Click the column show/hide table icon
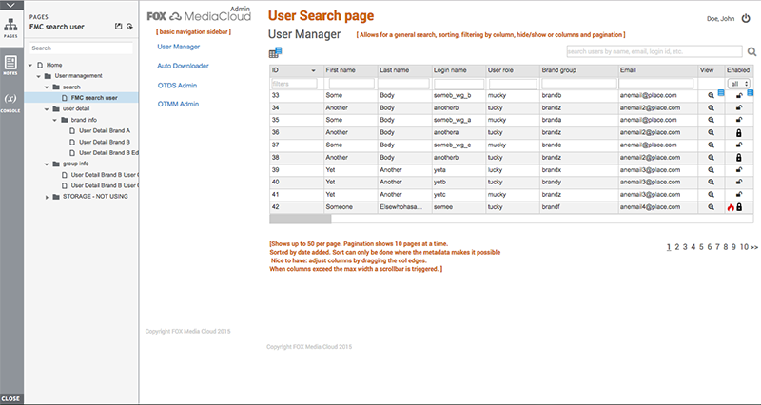Screen dimensions: 761x405 [275, 52]
